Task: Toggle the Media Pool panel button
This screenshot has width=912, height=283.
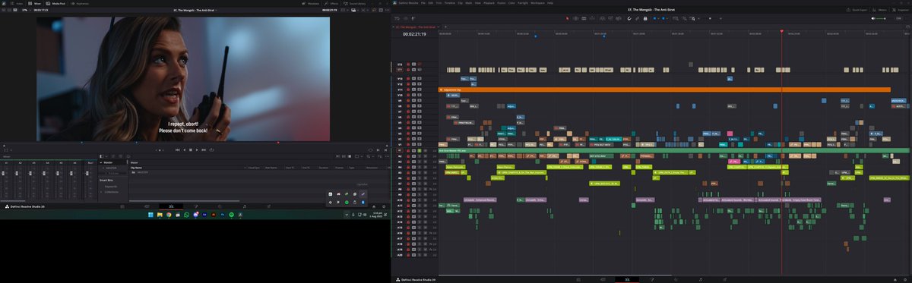Action: click(x=55, y=3)
